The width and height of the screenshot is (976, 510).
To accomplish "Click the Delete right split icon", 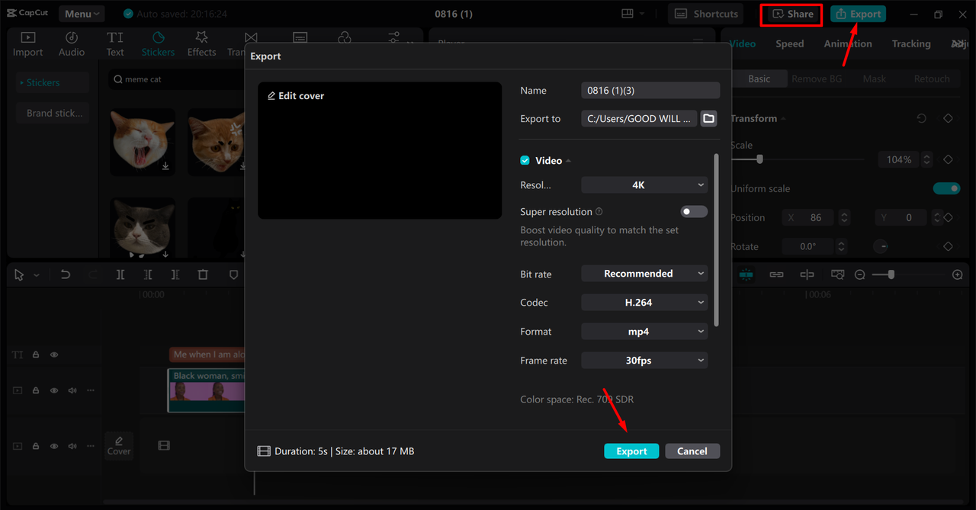I will coord(175,274).
